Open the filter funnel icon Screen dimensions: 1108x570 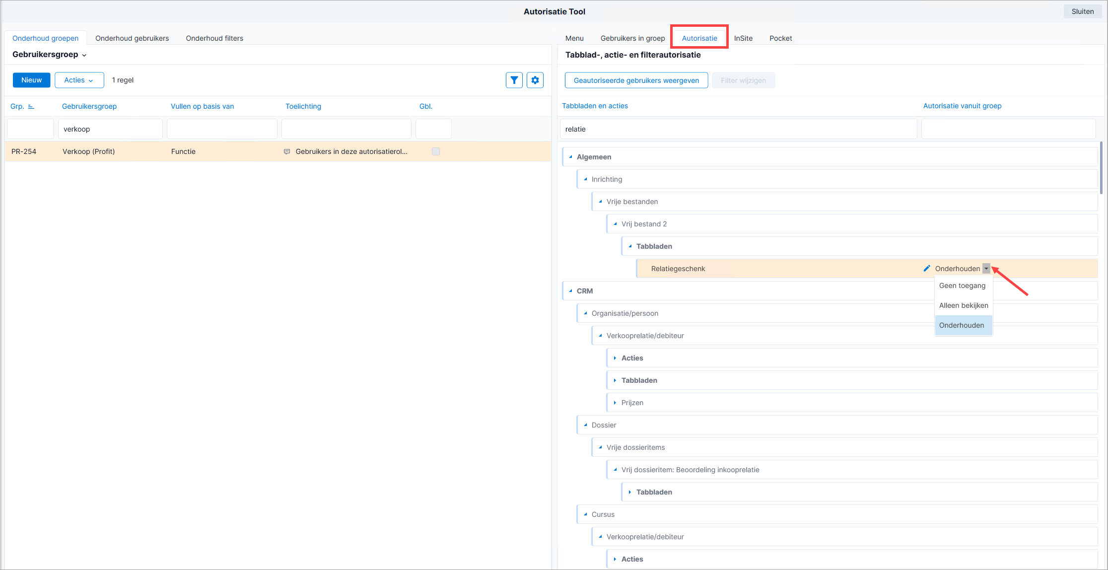click(x=514, y=80)
